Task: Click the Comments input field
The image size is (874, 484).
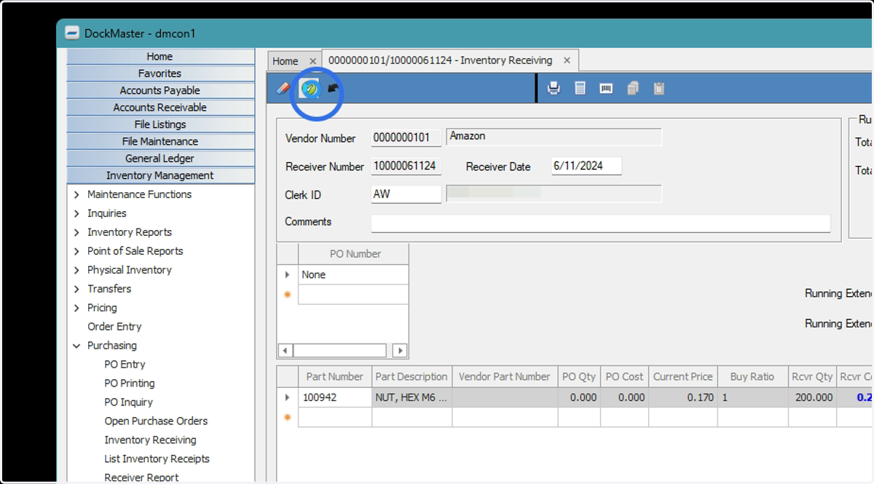Action: (601, 223)
